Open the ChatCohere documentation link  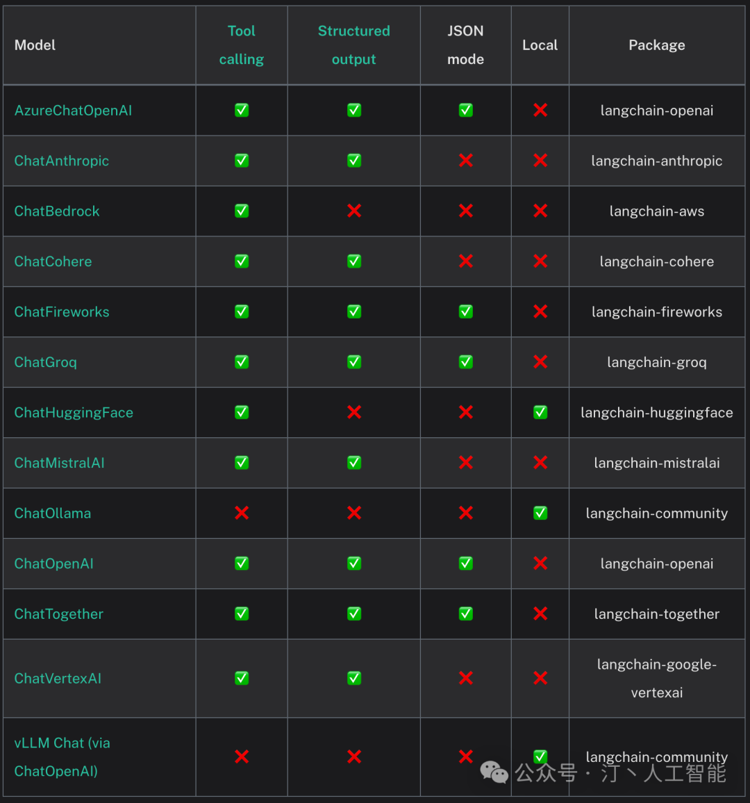point(53,261)
